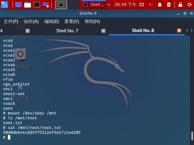Image resolution: width=194 pixels, height=145 pixels.
Task: Open the 帮助(H) menu
Action: (92, 21)
